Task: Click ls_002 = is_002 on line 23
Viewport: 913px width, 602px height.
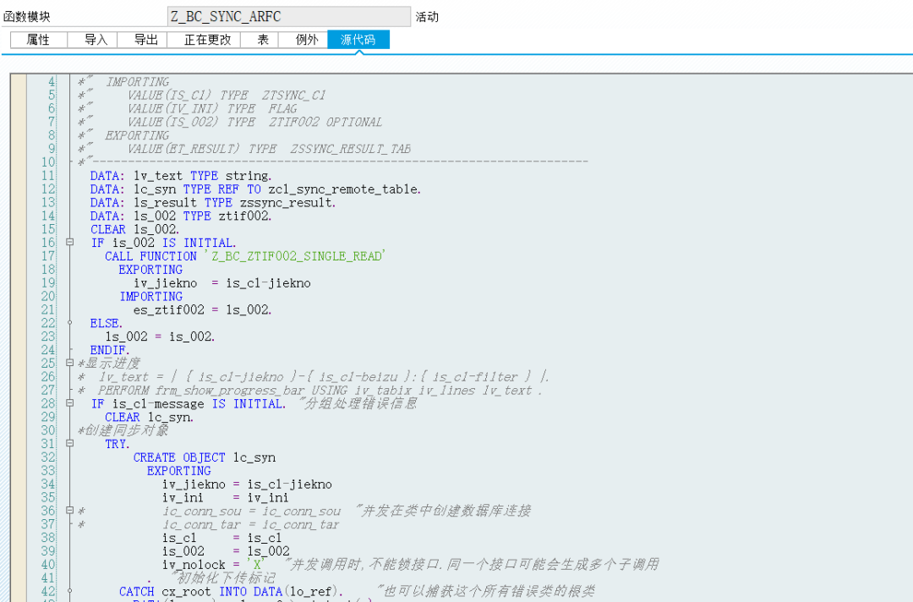Action: click(x=160, y=337)
